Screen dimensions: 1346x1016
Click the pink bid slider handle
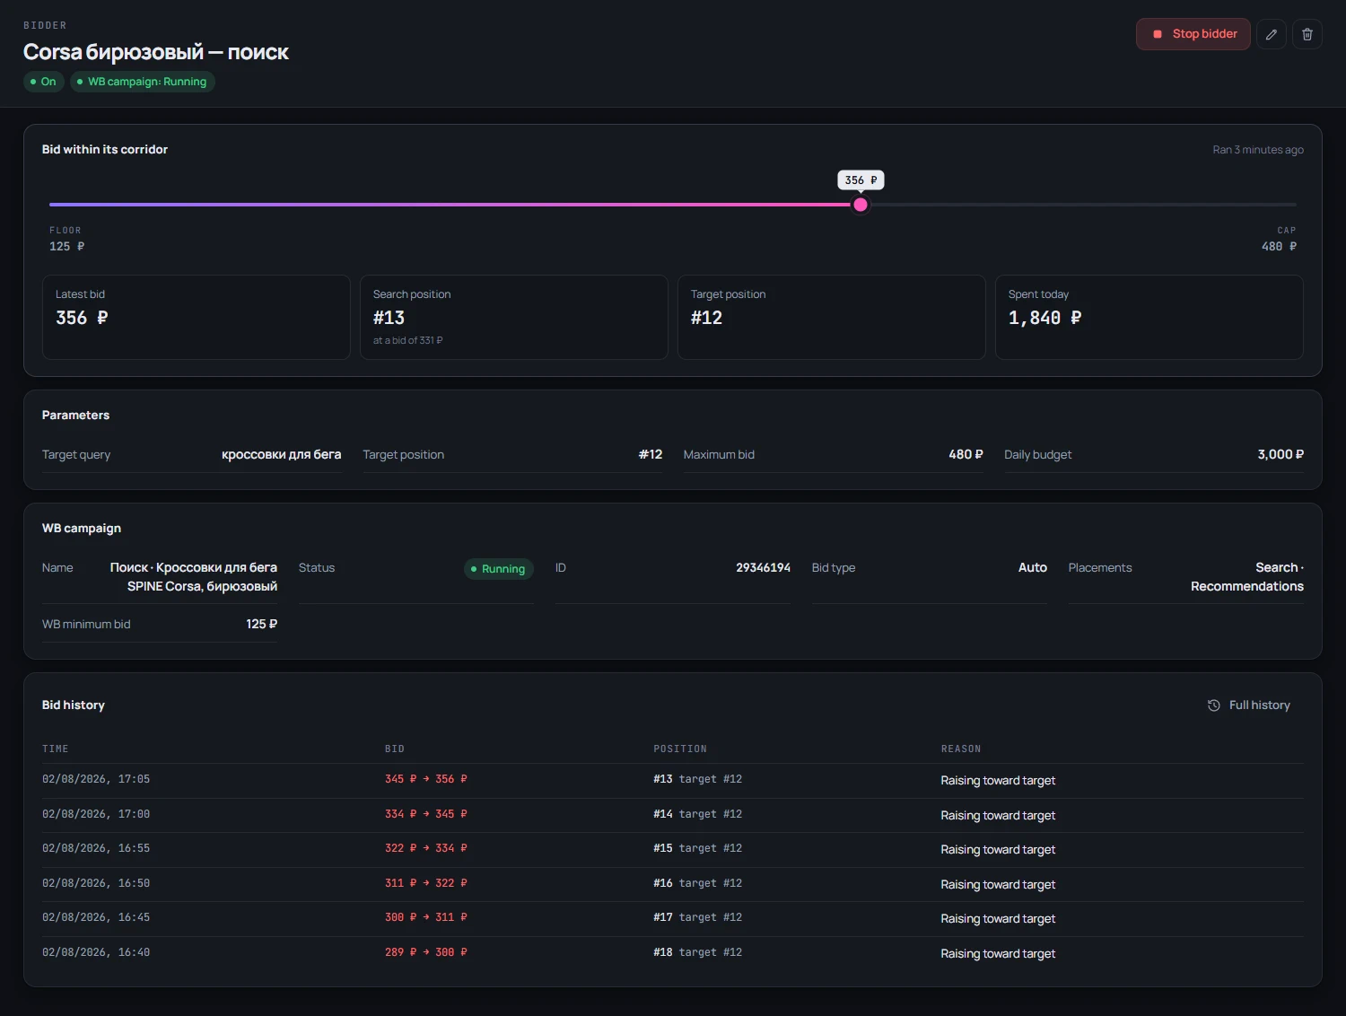[x=861, y=205]
